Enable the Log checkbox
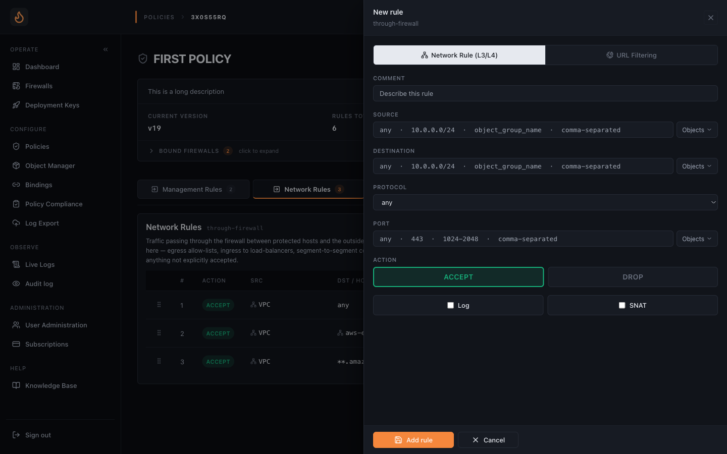This screenshot has width=727, height=454. click(x=450, y=305)
